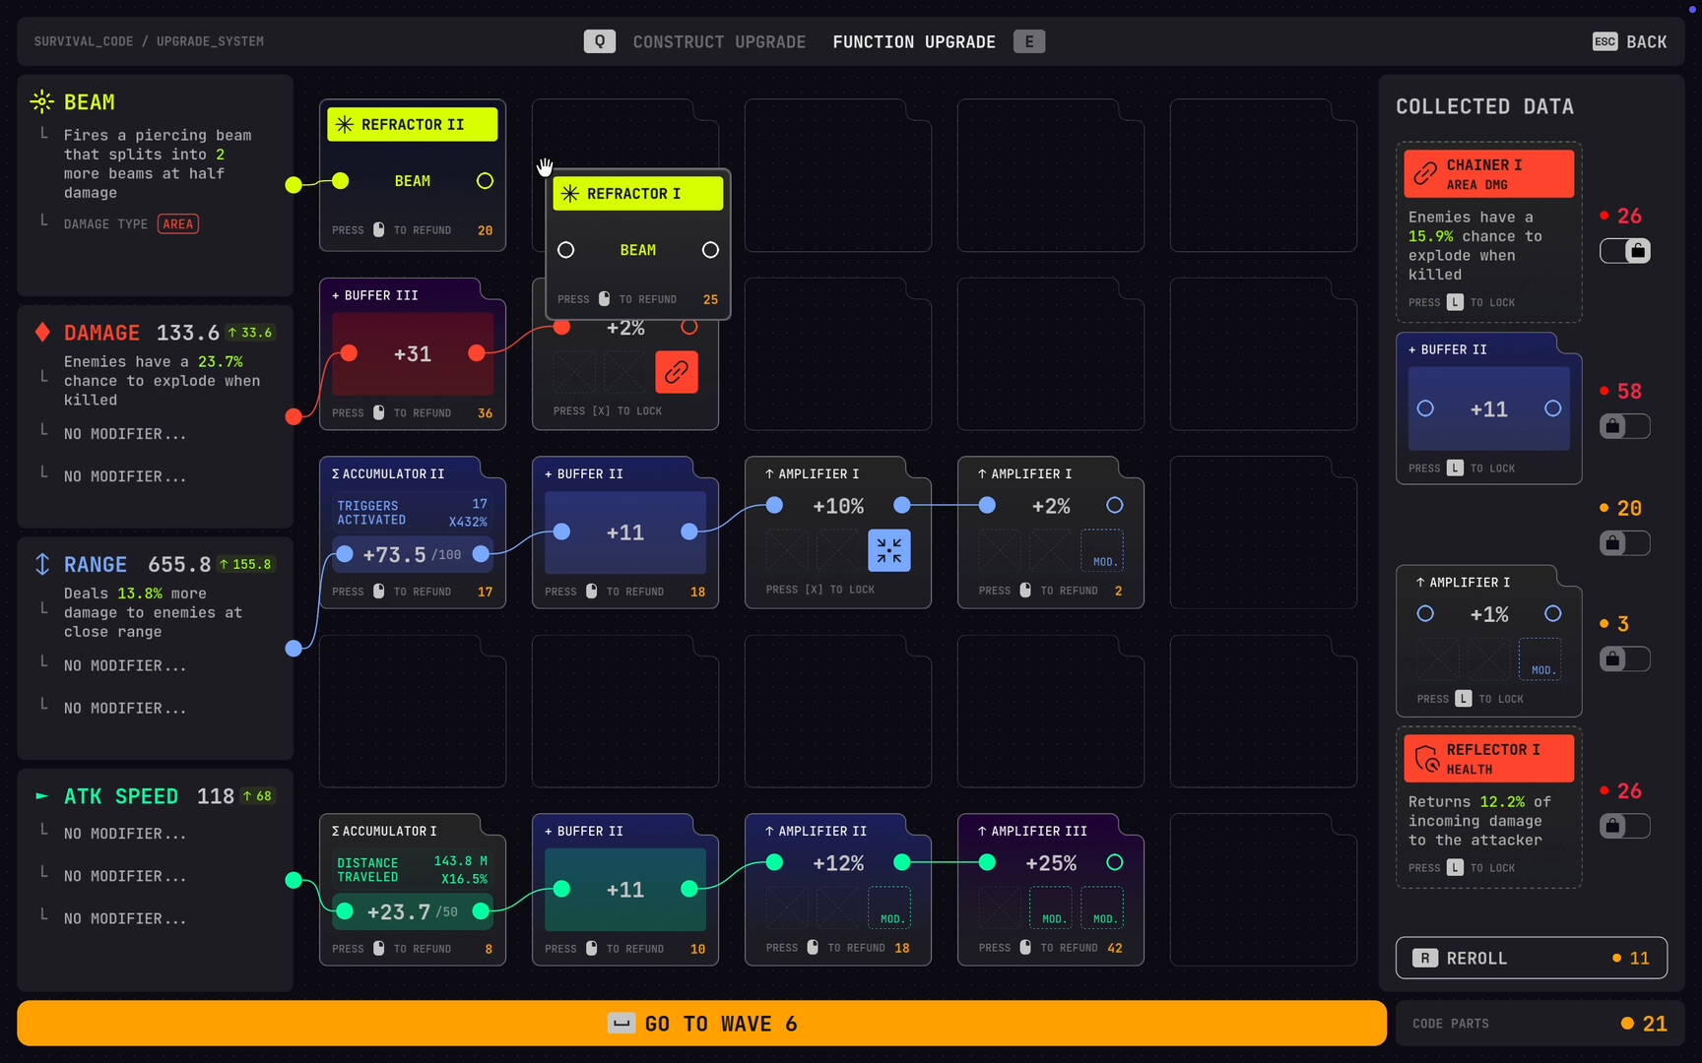Screen dimensions: 1702x1063
Task: Click MOD slot in Amplifier II card
Action: (x=889, y=907)
